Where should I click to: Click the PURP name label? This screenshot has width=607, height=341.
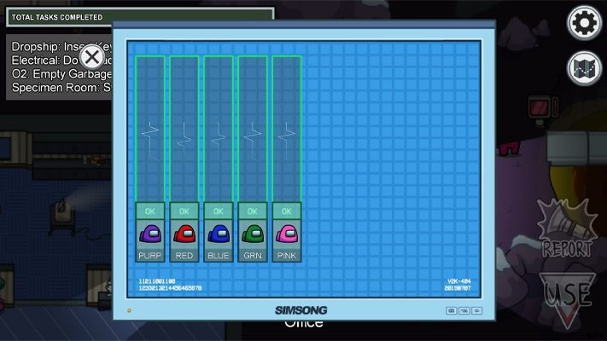[x=149, y=256]
